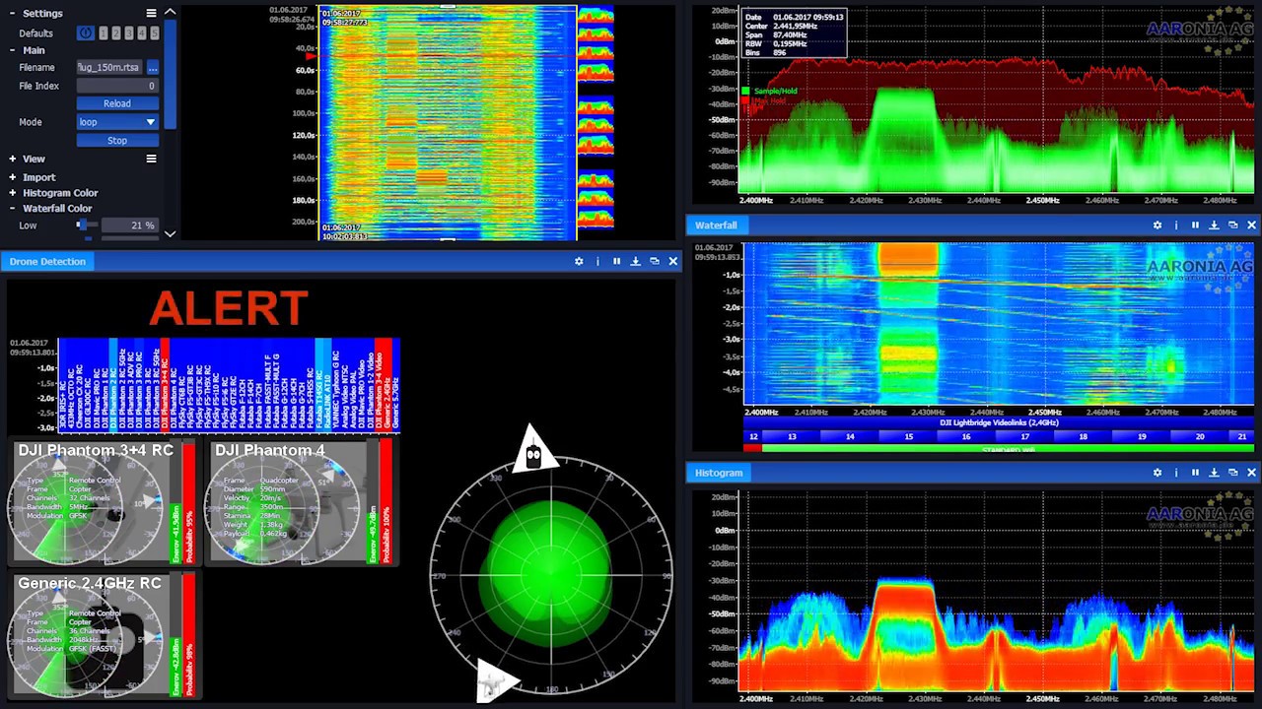Expand the View section

(x=13, y=159)
